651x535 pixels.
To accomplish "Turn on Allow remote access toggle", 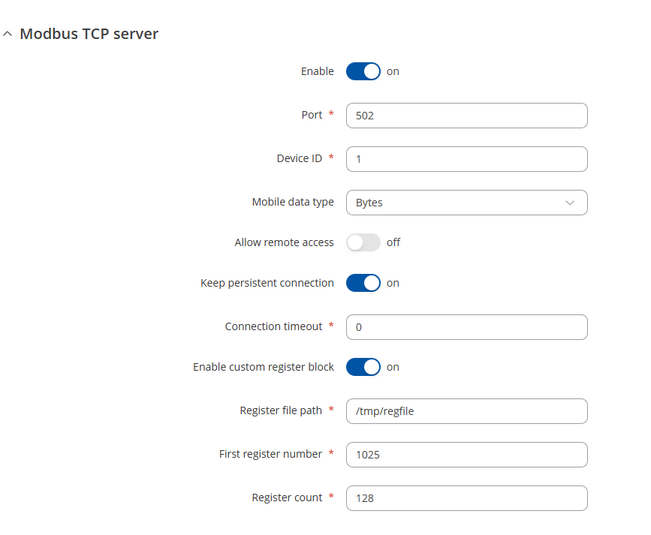I will [363, 242].
